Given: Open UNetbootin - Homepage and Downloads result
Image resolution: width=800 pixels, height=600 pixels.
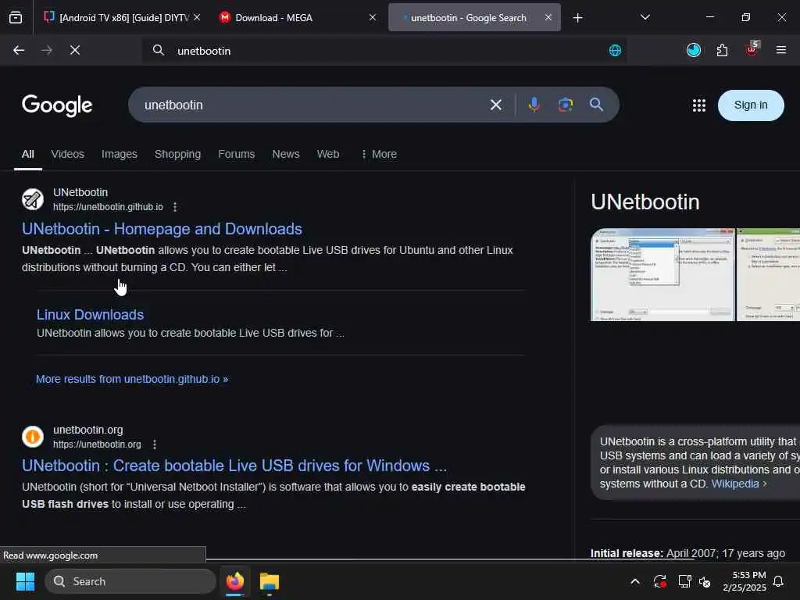Looking at the screenshot, I should click(x=162, y=229).
